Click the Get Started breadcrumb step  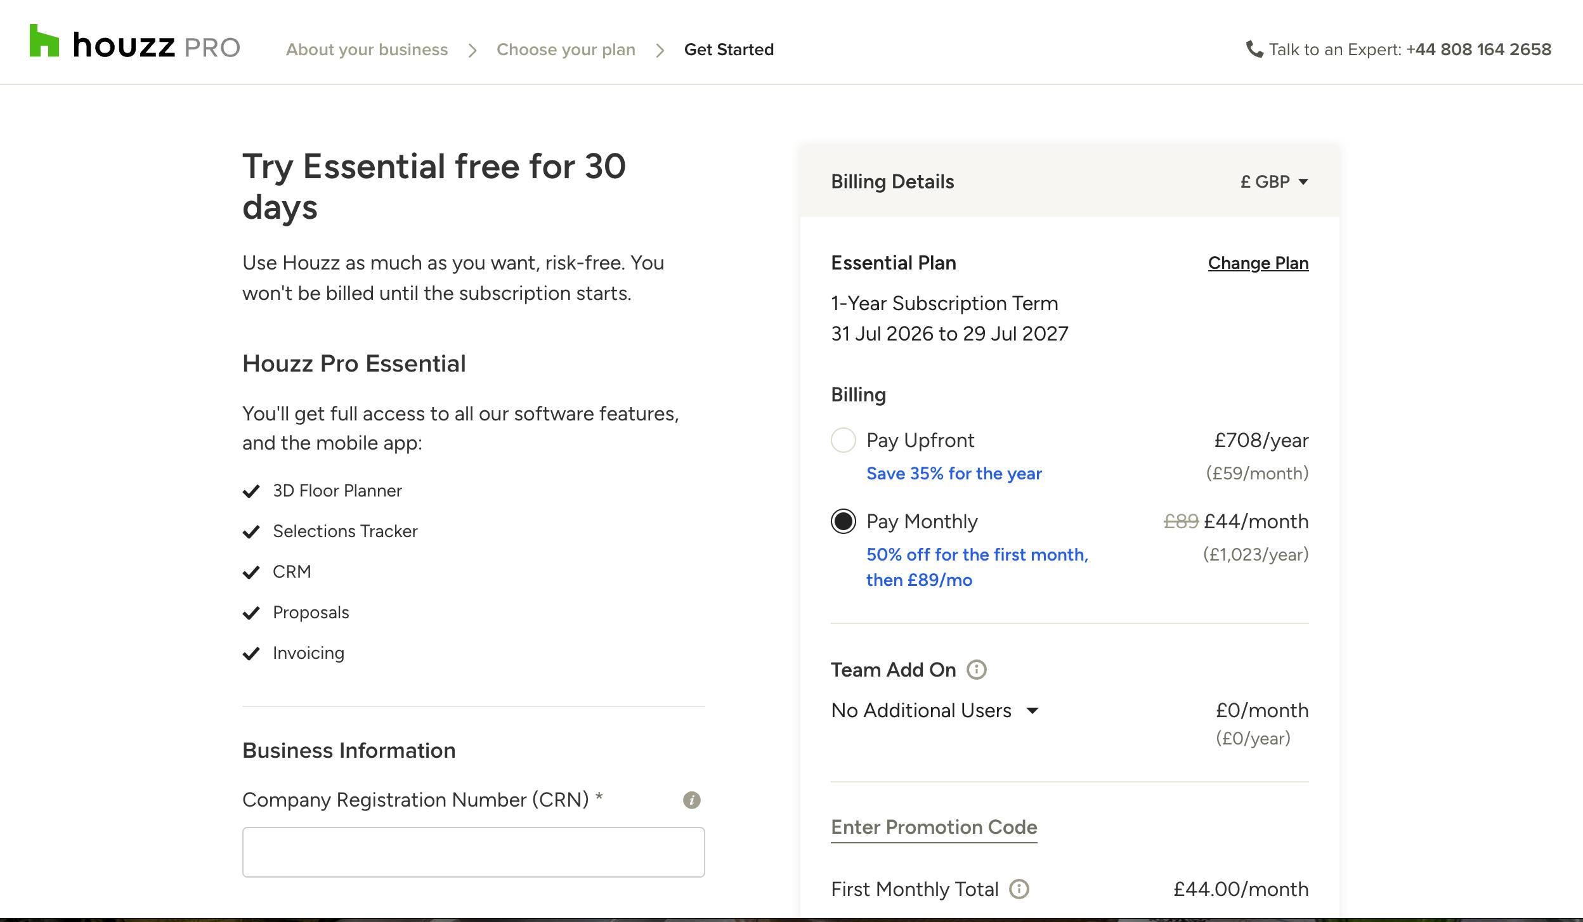(x=729, y=49)
